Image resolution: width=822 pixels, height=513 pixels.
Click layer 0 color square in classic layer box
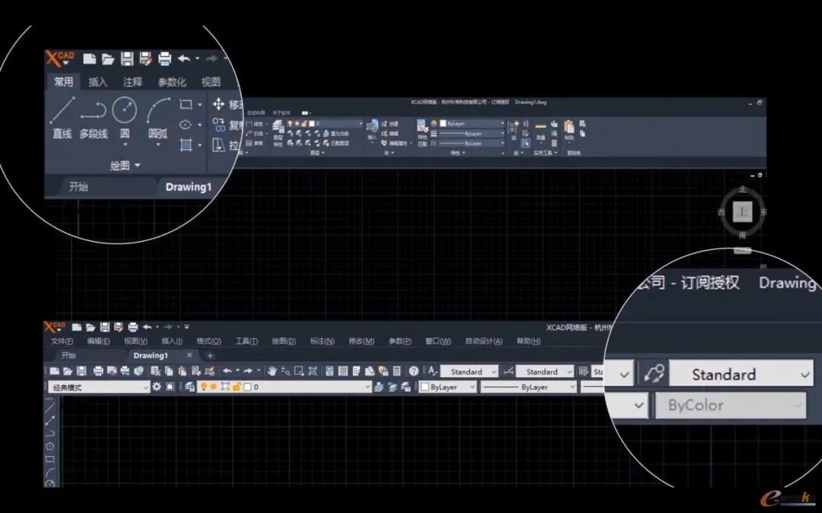(x=247, y=388)
